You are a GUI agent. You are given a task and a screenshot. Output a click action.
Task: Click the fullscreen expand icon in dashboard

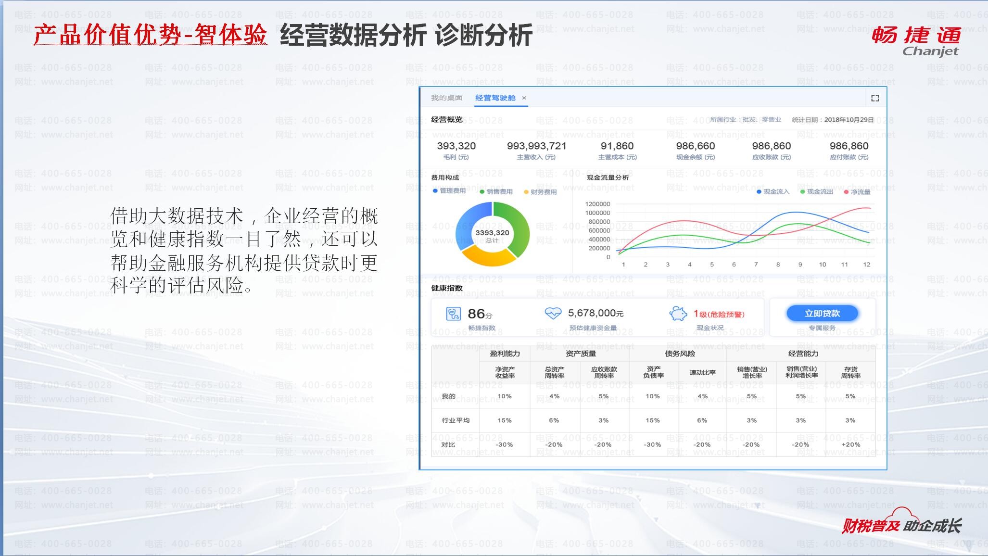(875, 98)
